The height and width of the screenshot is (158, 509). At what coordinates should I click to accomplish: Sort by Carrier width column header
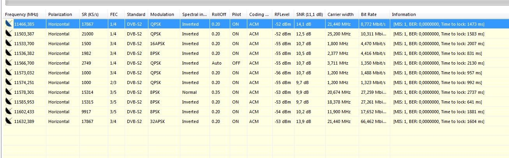[342, 14]
